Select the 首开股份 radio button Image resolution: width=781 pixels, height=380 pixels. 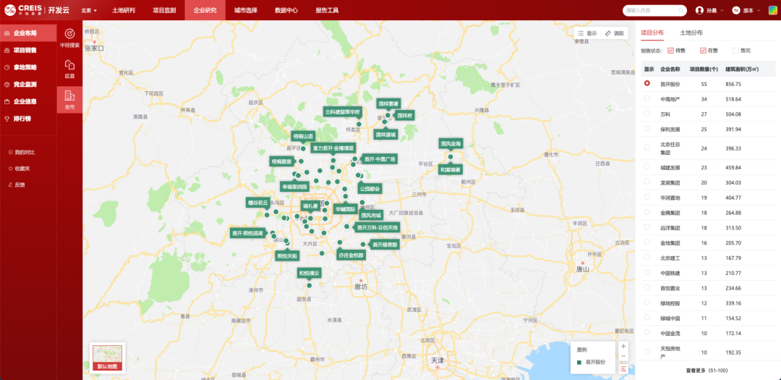click(x=647, y=83)
